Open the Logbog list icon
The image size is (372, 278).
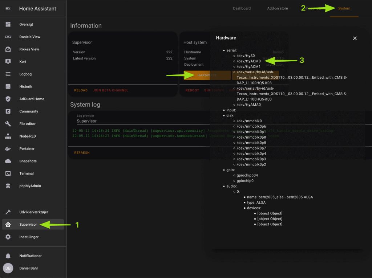[8, 74]
